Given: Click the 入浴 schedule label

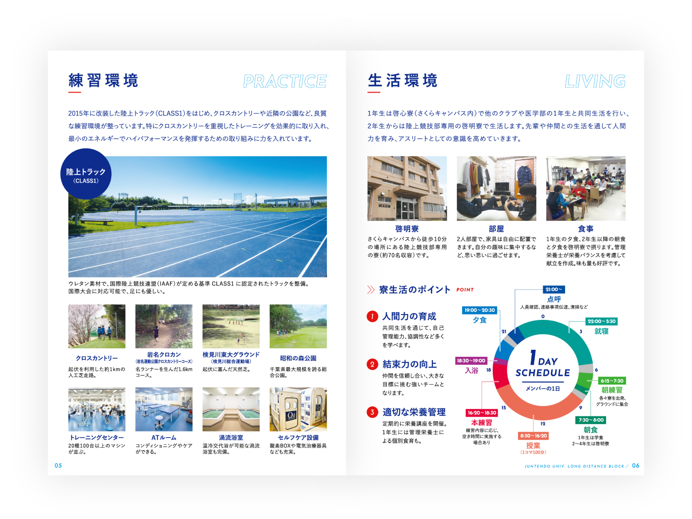Looking at the screenshot, I should click(x=471, y=370).
